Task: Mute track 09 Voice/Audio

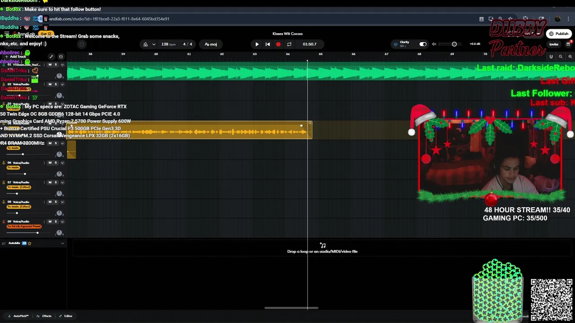Action: pyautogui.click(x=50, y=222)
